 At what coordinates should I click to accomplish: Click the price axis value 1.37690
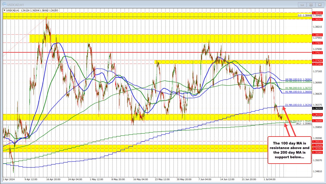(x=318, y=49)
